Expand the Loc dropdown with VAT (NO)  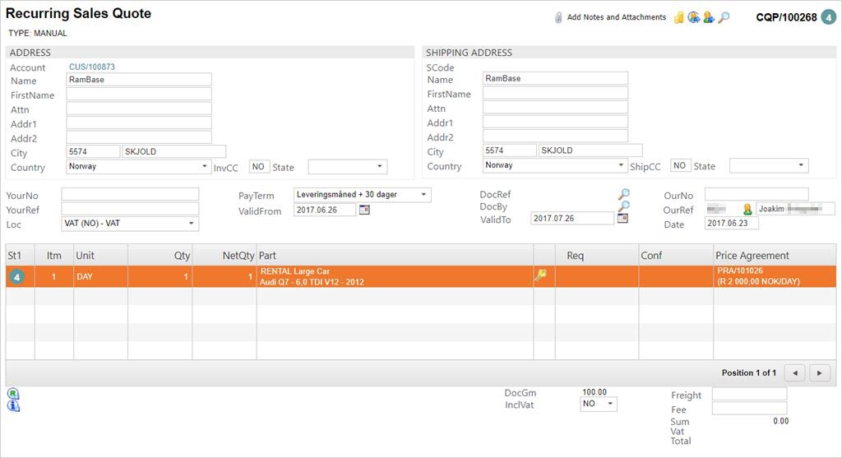[192, 224]
